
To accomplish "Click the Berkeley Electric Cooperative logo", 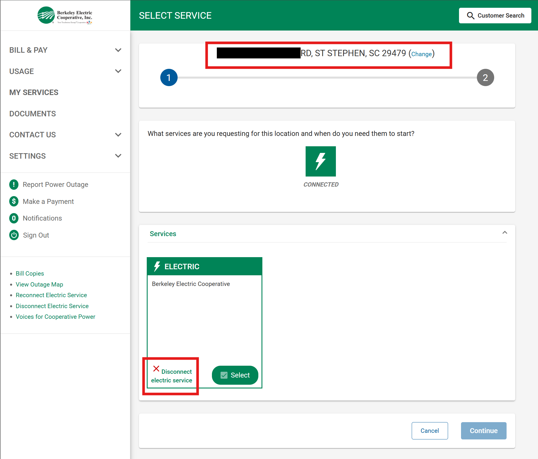I will tap(65, 15).
